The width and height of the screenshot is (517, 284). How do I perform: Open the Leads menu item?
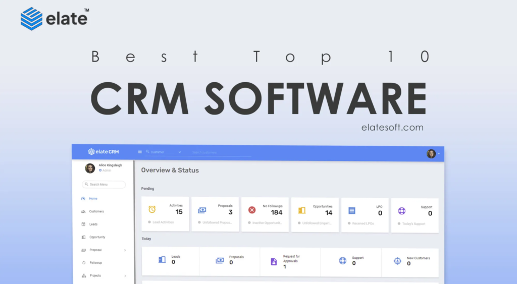pyautogui.click(x=93, y=224)
